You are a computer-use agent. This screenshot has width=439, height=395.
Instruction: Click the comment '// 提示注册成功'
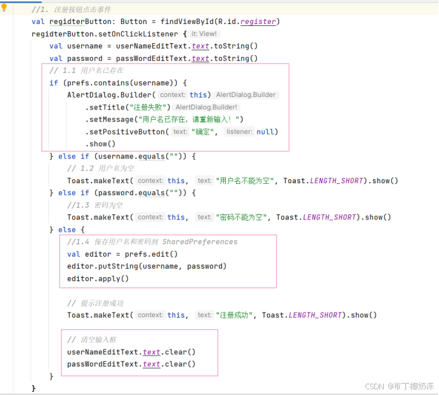pos(95,303)
